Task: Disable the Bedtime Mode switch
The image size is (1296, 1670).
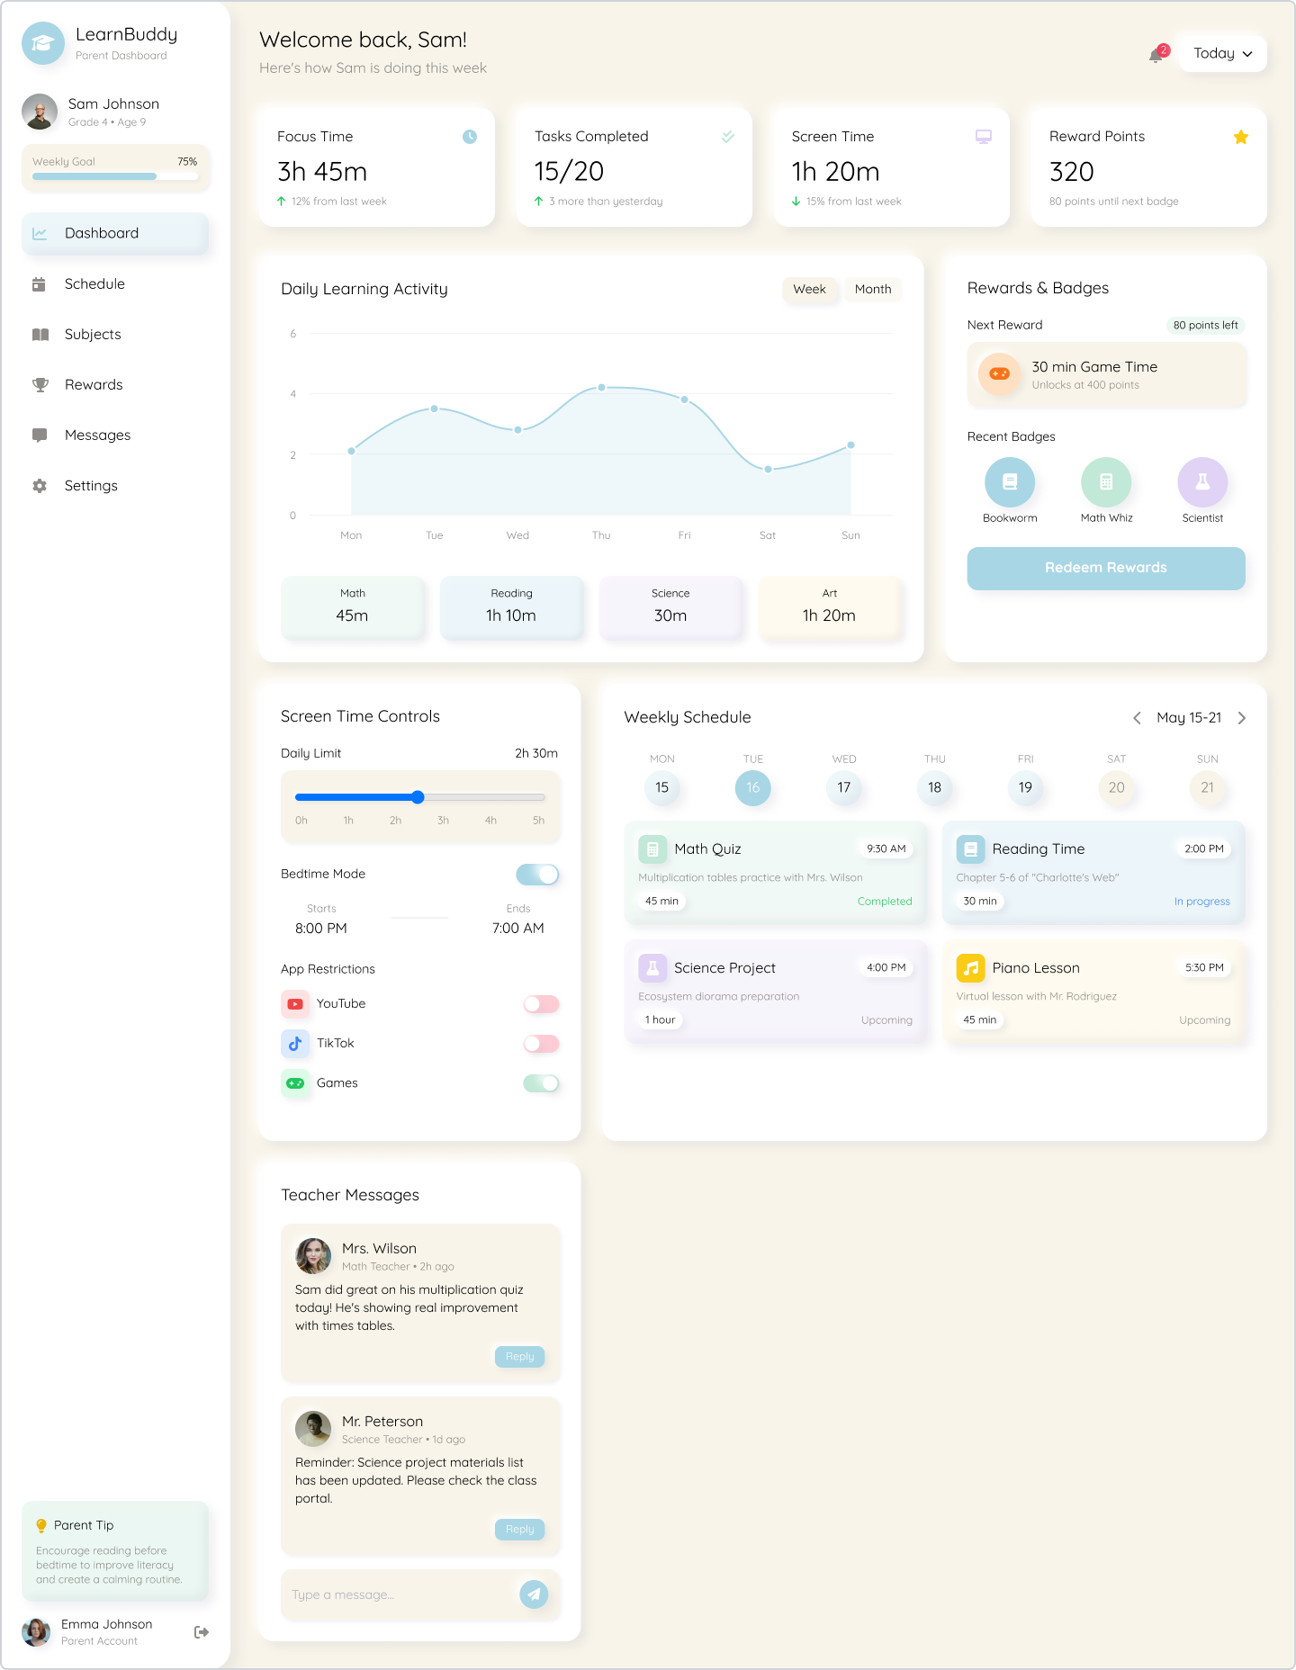Action: [x=538, y=875]
